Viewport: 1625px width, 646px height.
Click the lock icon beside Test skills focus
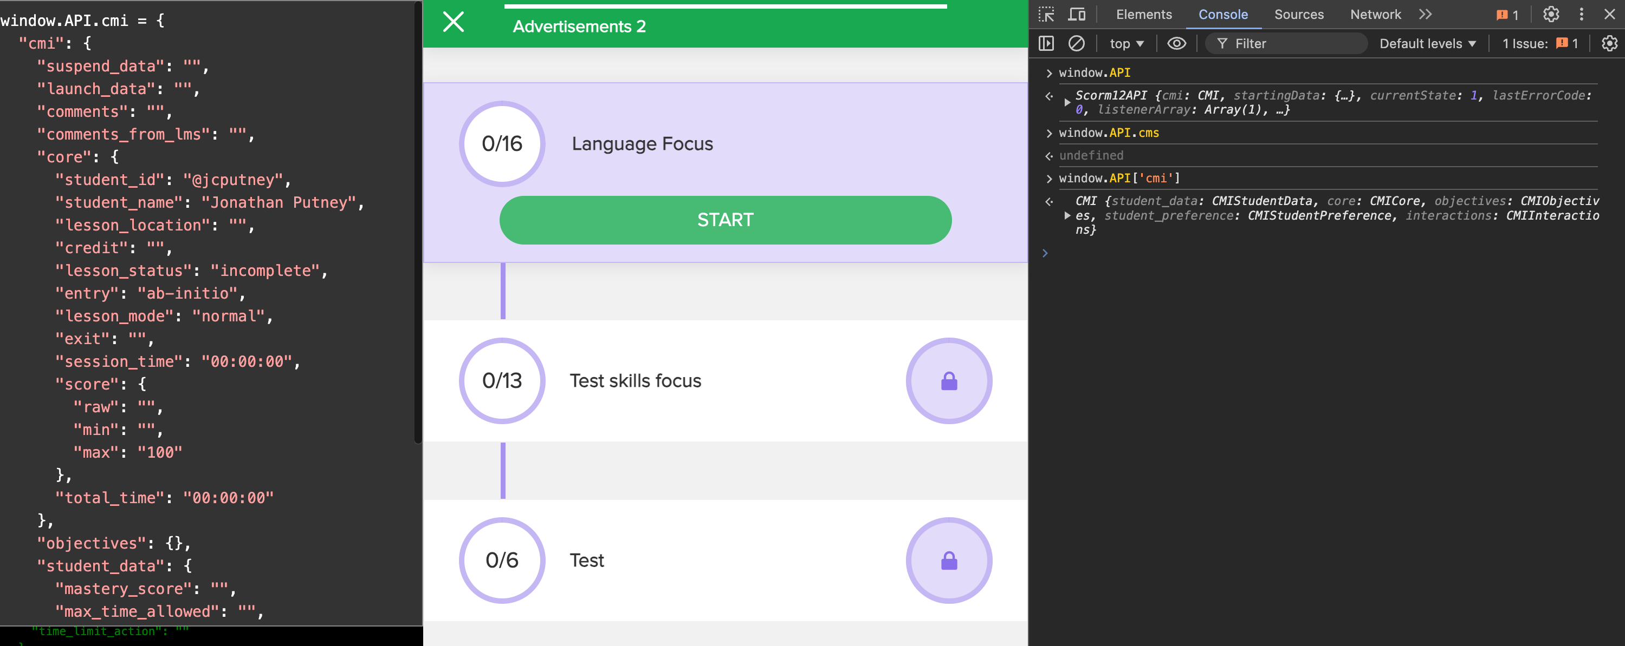949,381
